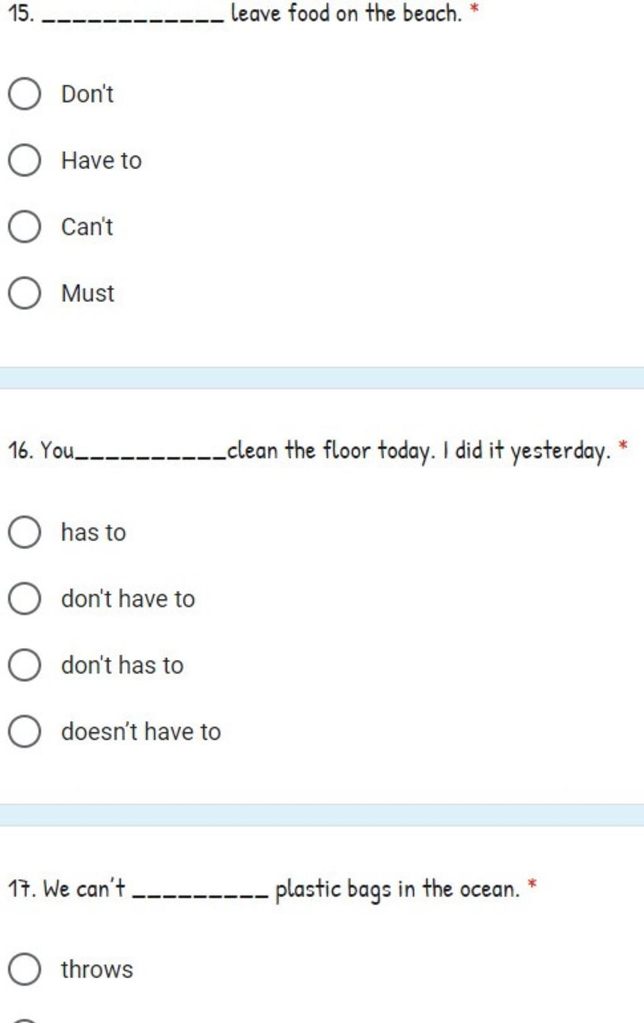The image size is (644, 1023).
Task: Click the blue divider below question 15
Action: pos(322,378)
